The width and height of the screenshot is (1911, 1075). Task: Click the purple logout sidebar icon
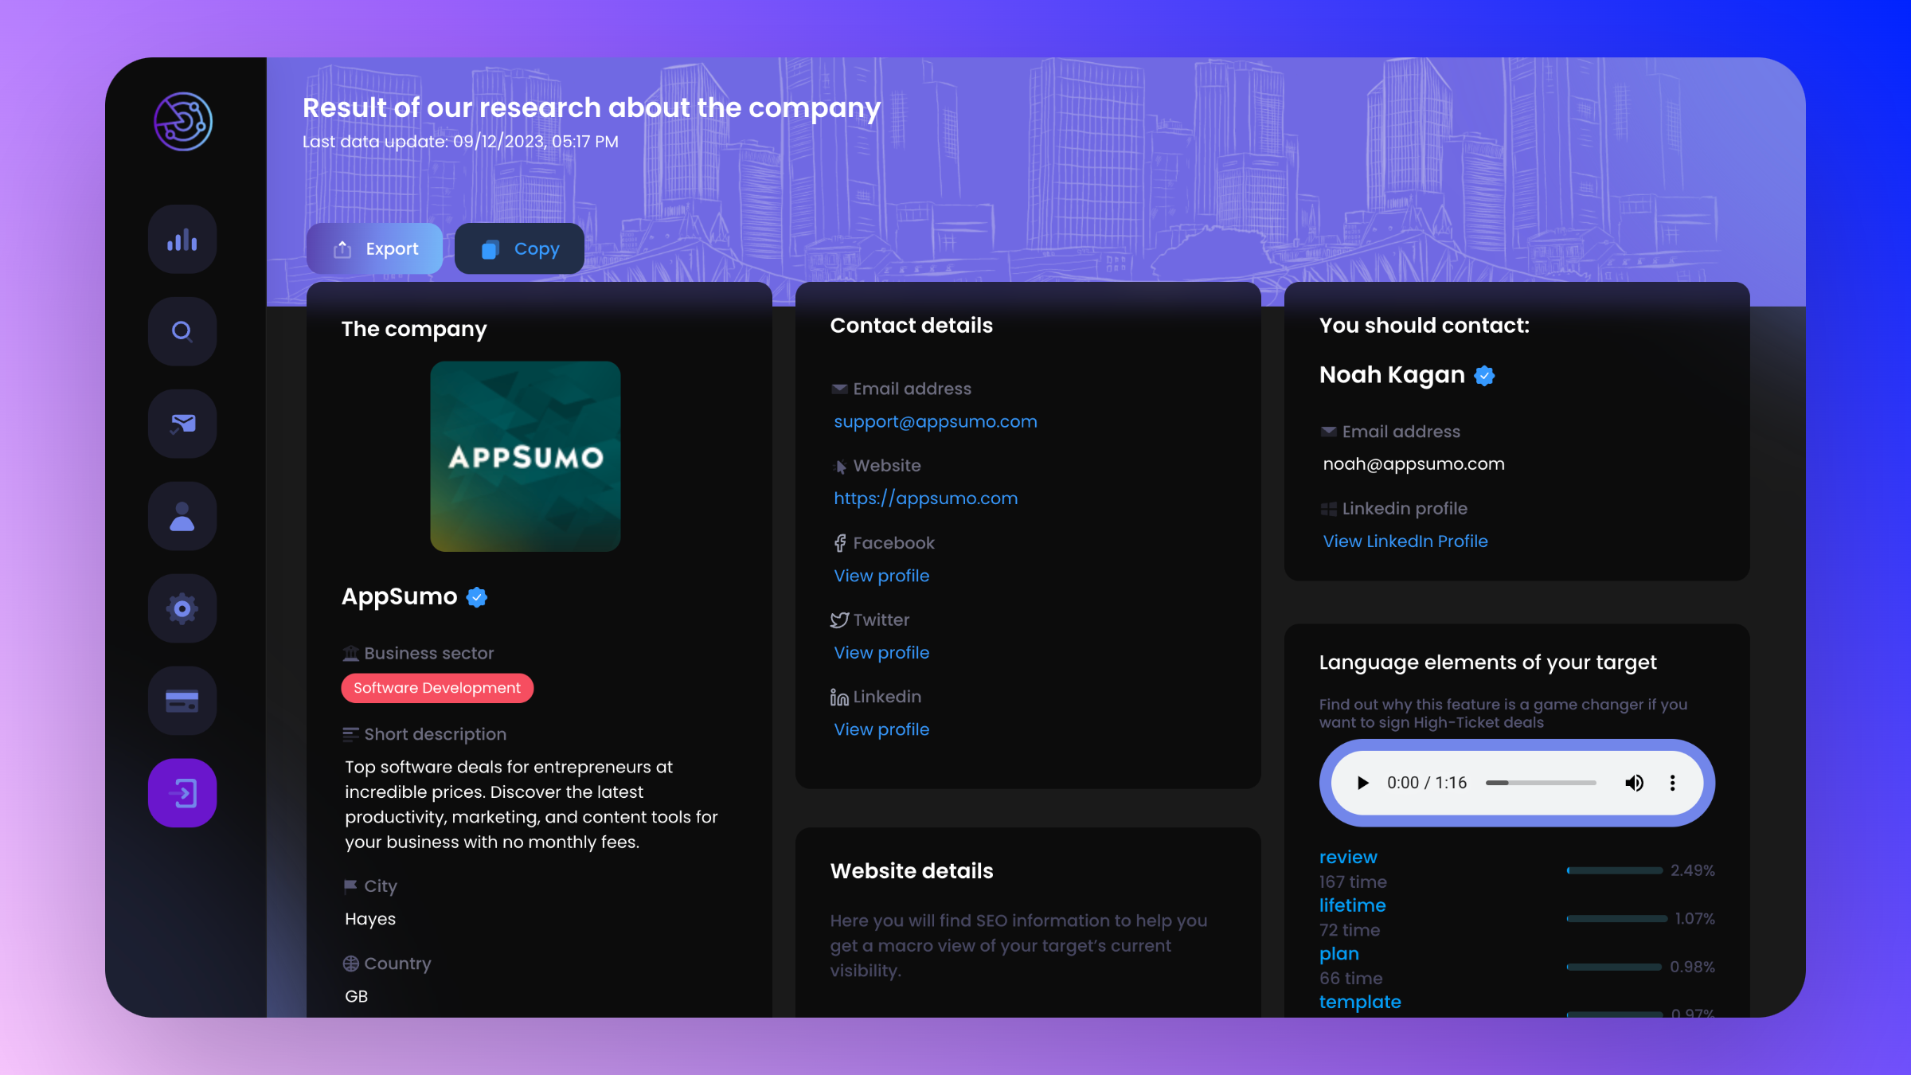click(x=182, y=793)
